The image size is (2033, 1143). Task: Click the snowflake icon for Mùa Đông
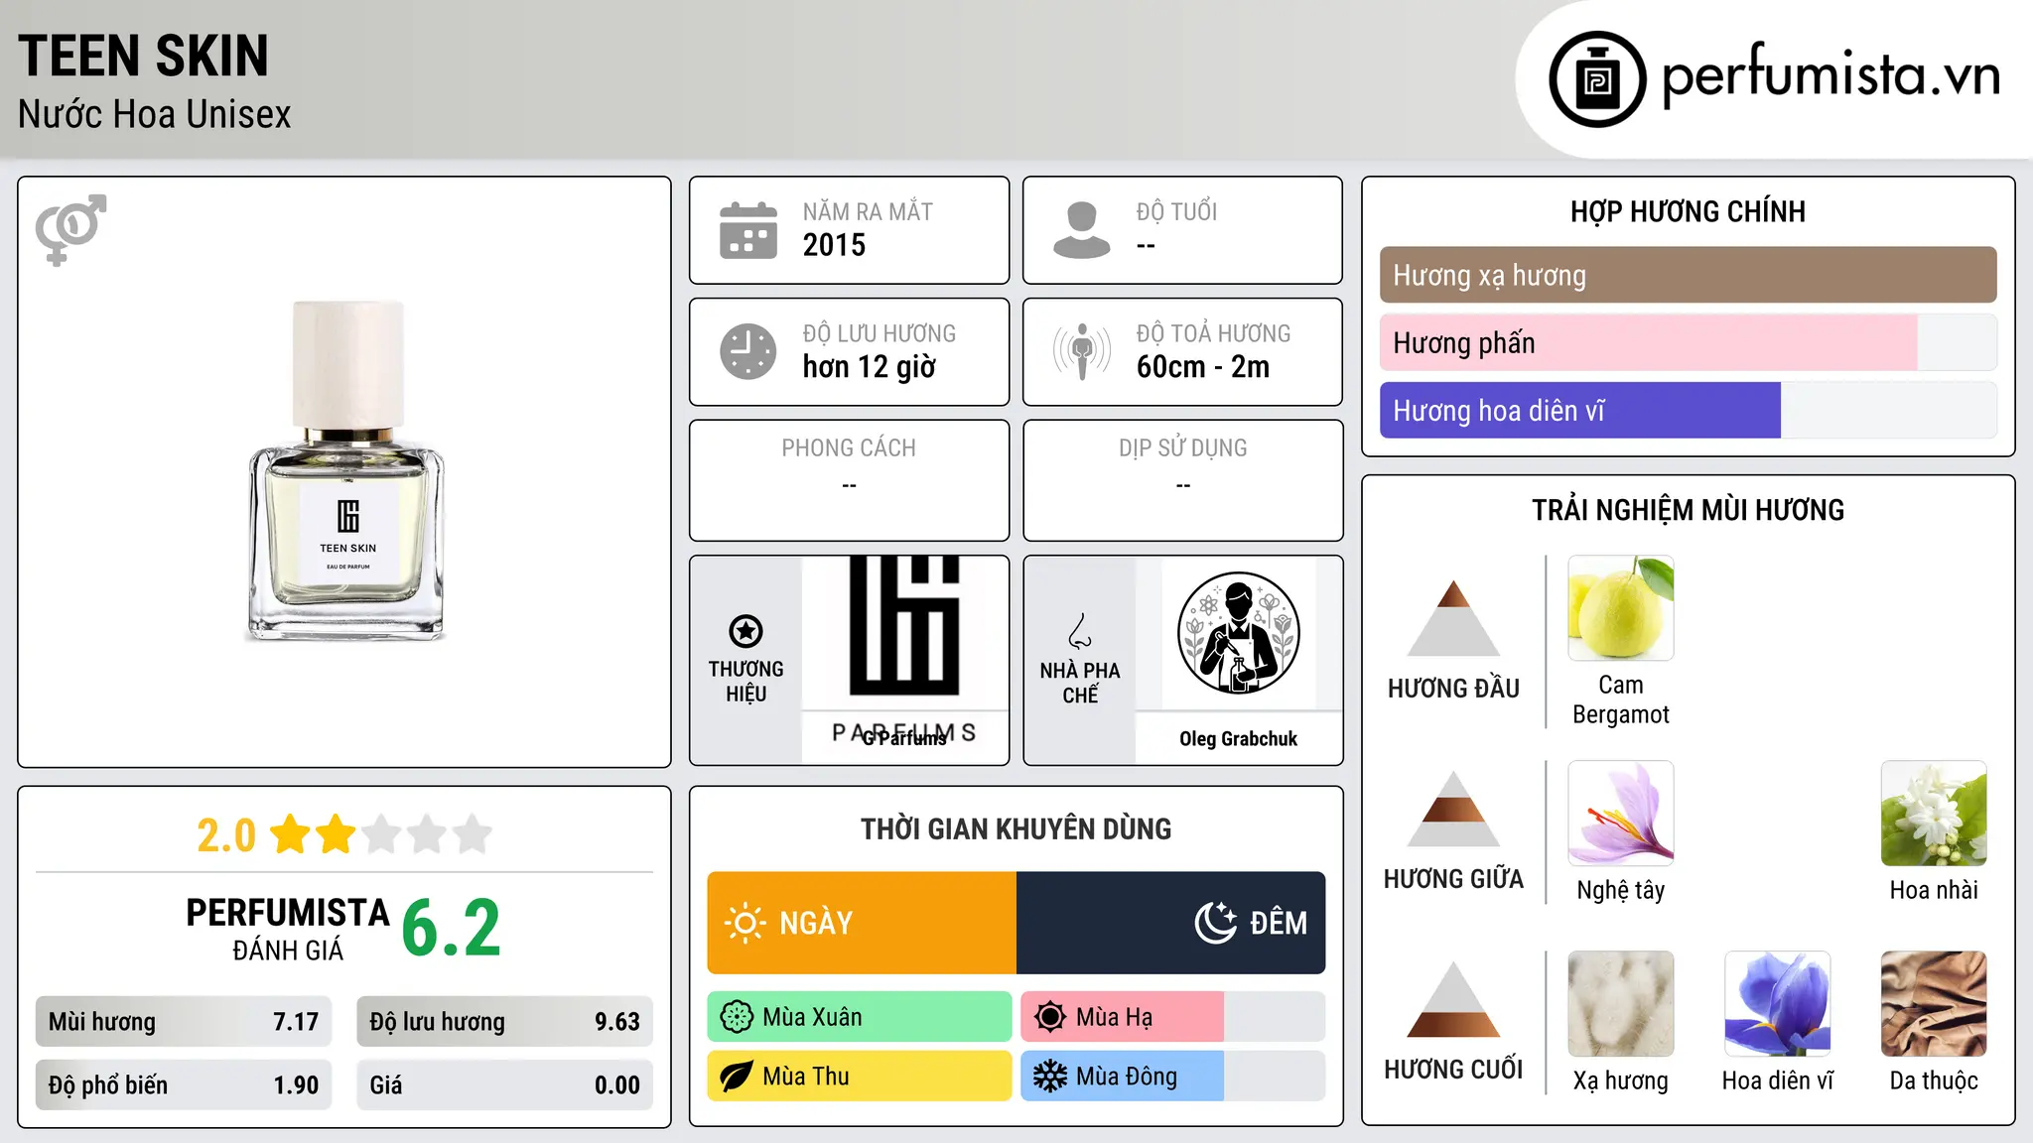coord(1050,1077)
